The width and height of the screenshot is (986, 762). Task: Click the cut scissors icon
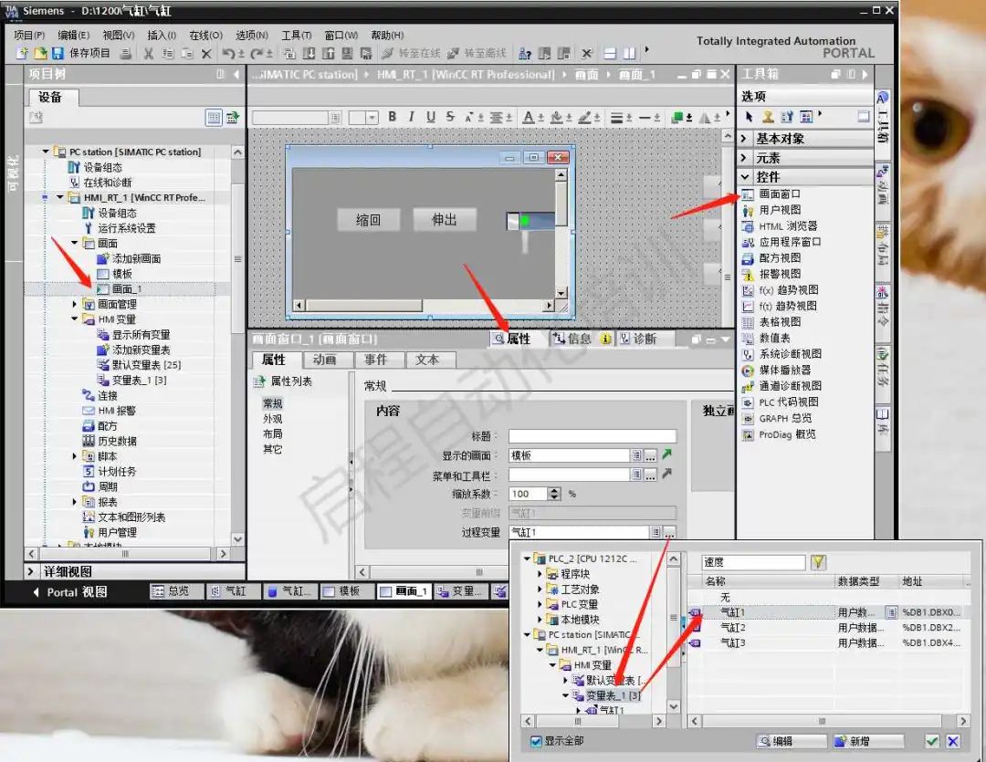(x=149, y=54)
